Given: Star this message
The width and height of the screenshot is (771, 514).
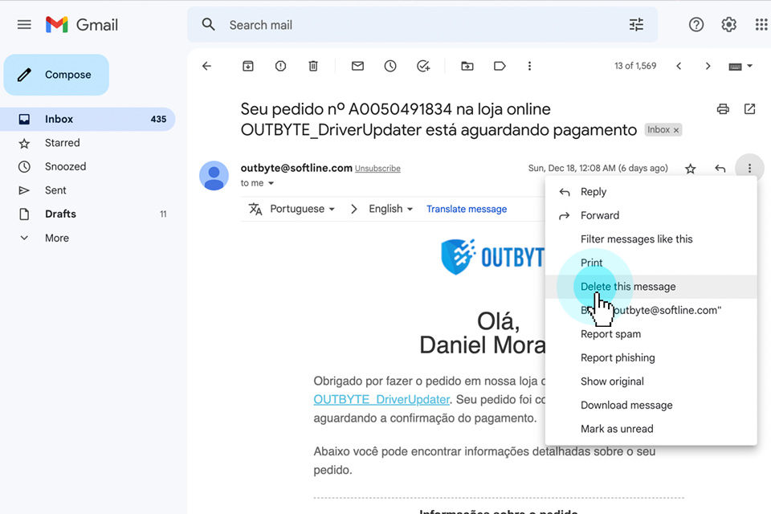Looking at the screenshot, I should [691, 169].
